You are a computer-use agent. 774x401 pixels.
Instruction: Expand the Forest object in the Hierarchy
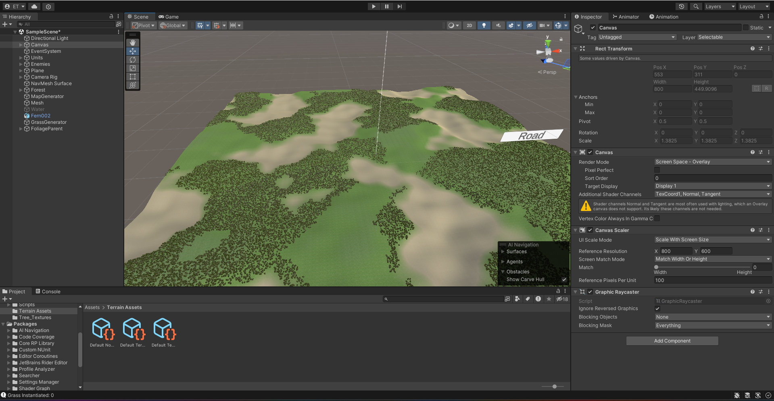(20, 90)
